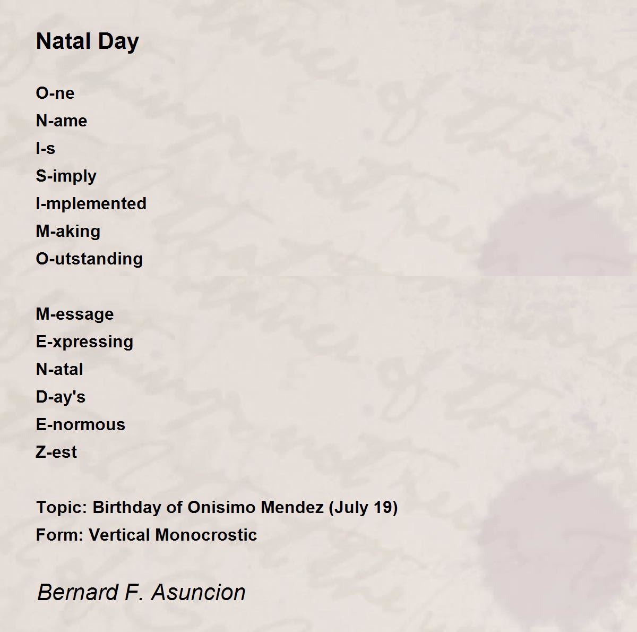Click the line I-s

click(x=46, y=148)
